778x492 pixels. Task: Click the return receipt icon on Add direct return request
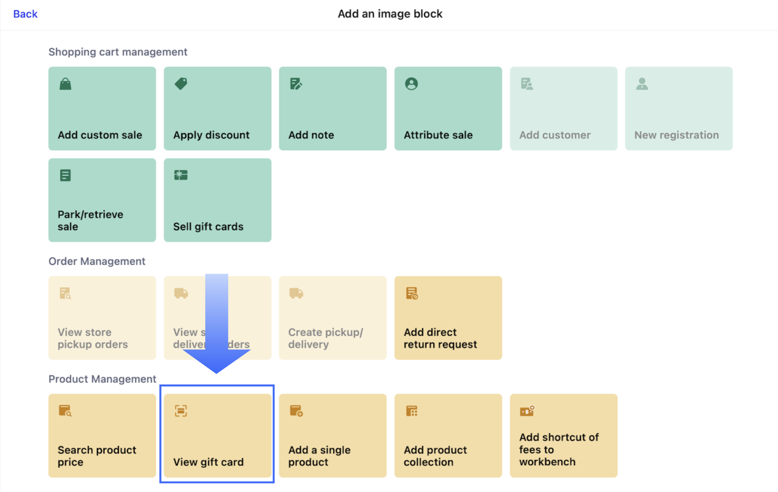(412, 293)
